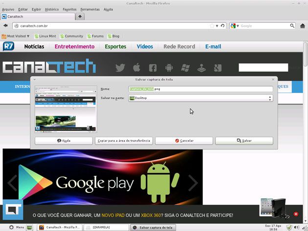
Task: Switch to Canaltech - Mozilla Firefox taskbar item
Action: [60, 228]
